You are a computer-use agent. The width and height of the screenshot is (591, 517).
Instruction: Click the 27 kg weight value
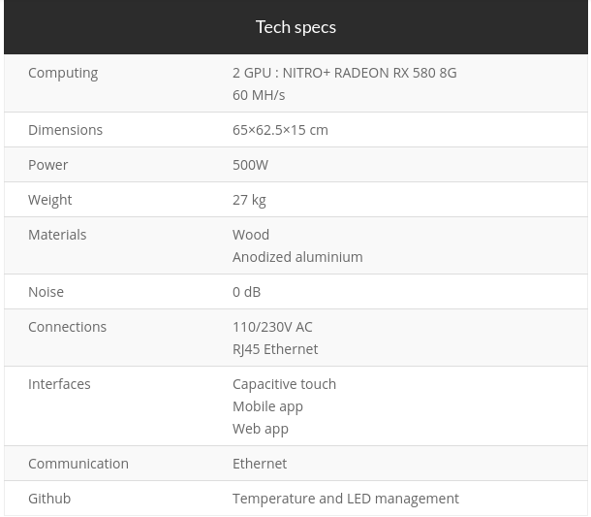249,200
